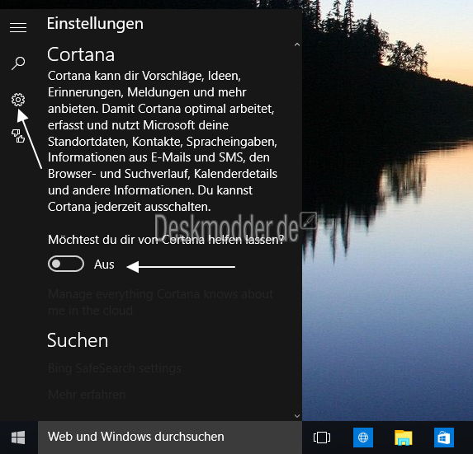The image size is (473, 454).
Task: Click the 'Einstellungen' title header
Action: click(x=95, y=24)
